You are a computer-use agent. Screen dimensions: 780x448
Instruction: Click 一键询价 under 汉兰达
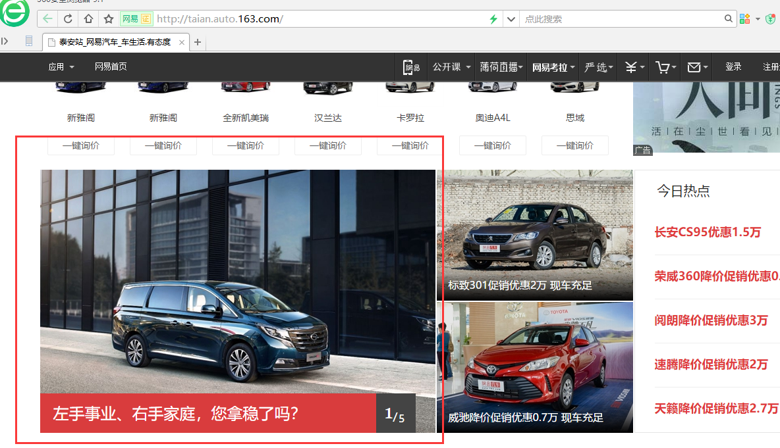[328, 145]
